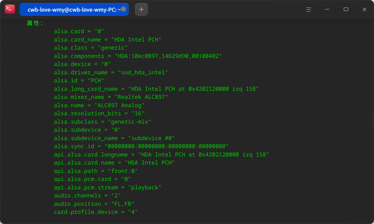Click the api.alsa.card.longname line
374x224 pixels.
(162, 154)
